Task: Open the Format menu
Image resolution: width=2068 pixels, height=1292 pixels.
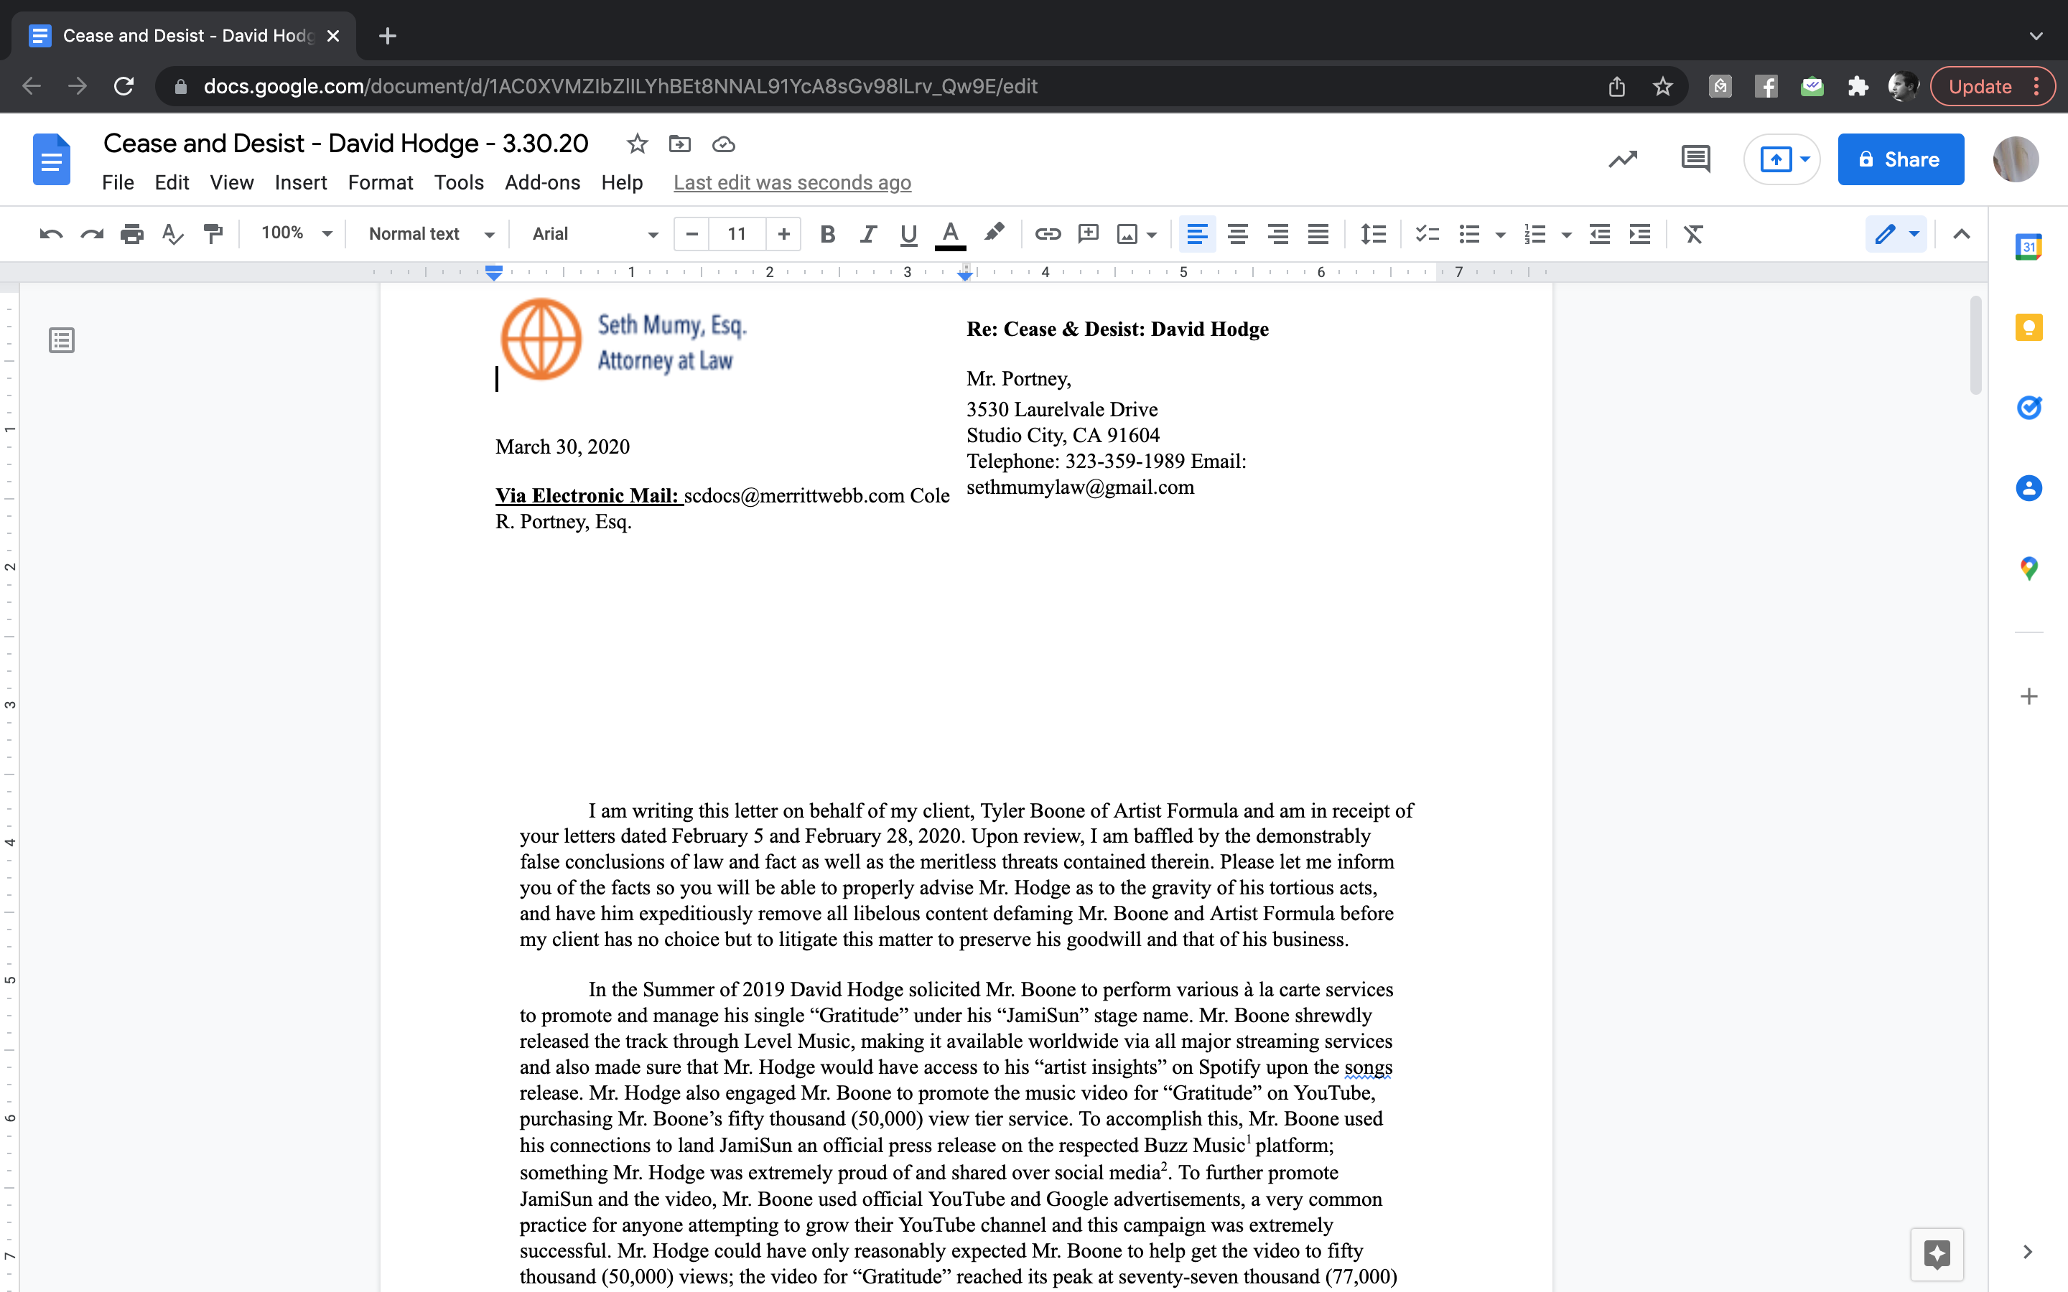Action: coord(381,183)
